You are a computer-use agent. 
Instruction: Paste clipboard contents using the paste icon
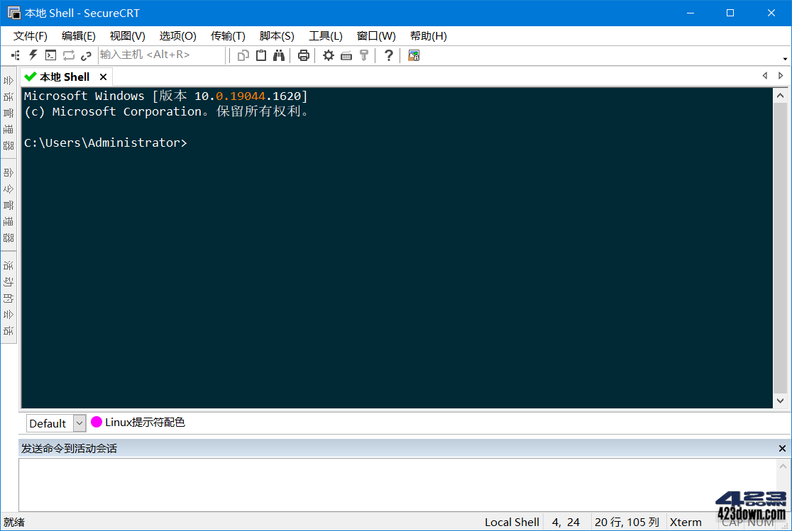[261, 55]
